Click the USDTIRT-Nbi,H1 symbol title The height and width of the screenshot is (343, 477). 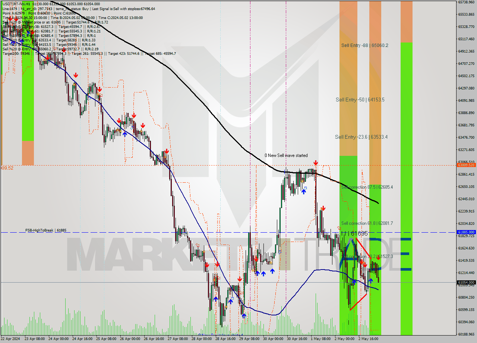[16, 4]
